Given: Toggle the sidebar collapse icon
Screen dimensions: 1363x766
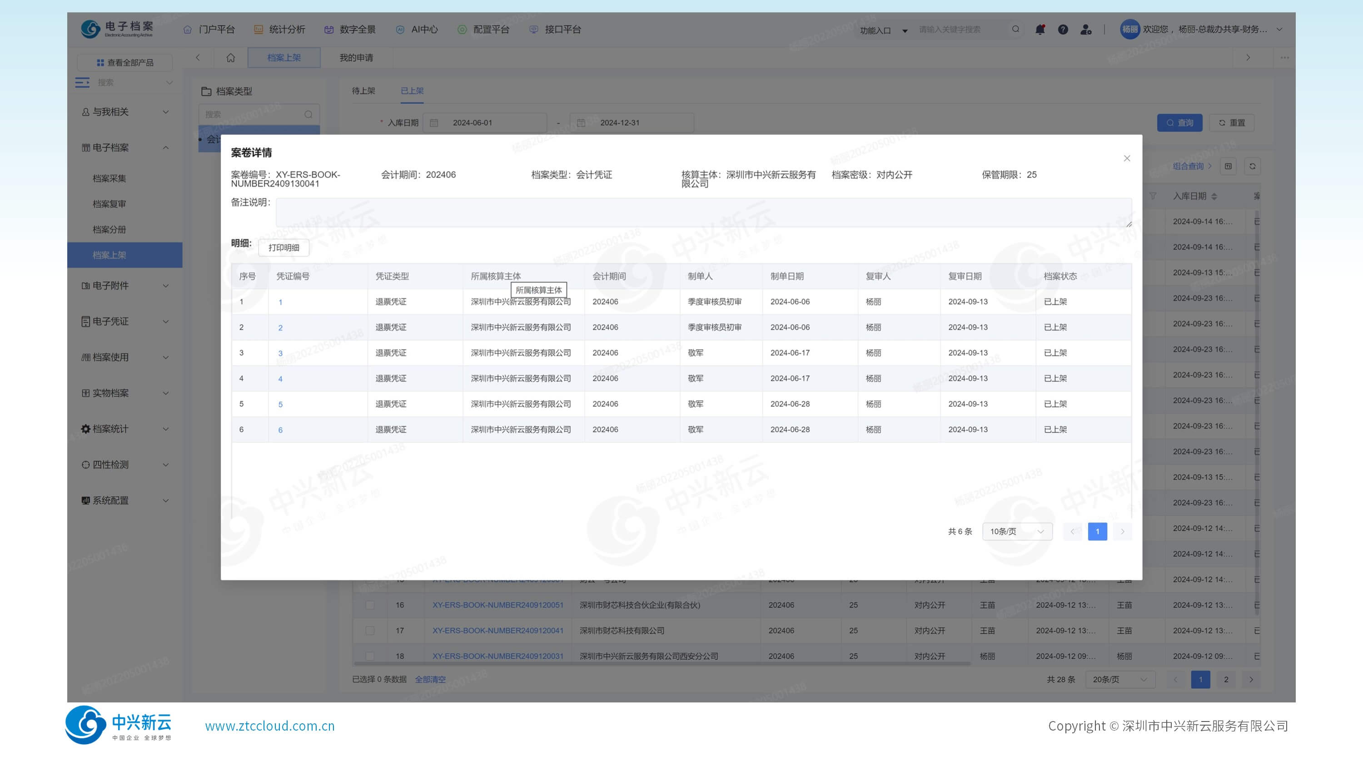Looking at the screenshot, I should click(x=83, y=83).
